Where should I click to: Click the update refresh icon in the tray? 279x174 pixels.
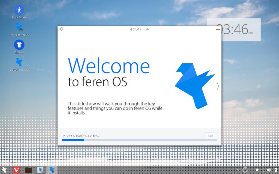[245, 170]
